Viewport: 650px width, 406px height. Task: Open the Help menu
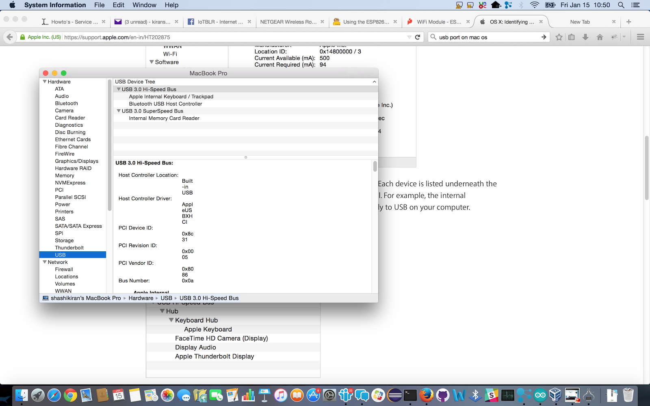coord(171,5)
